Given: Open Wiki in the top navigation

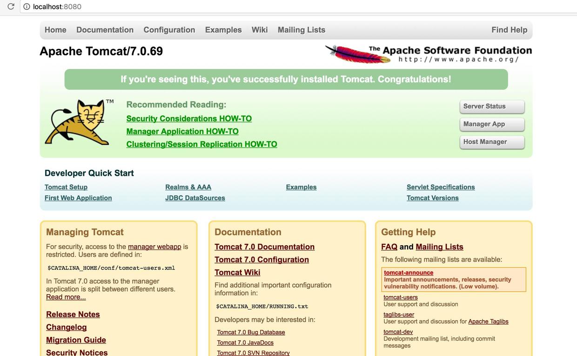Looking at the screenshot, I should [x=260, y=30].
